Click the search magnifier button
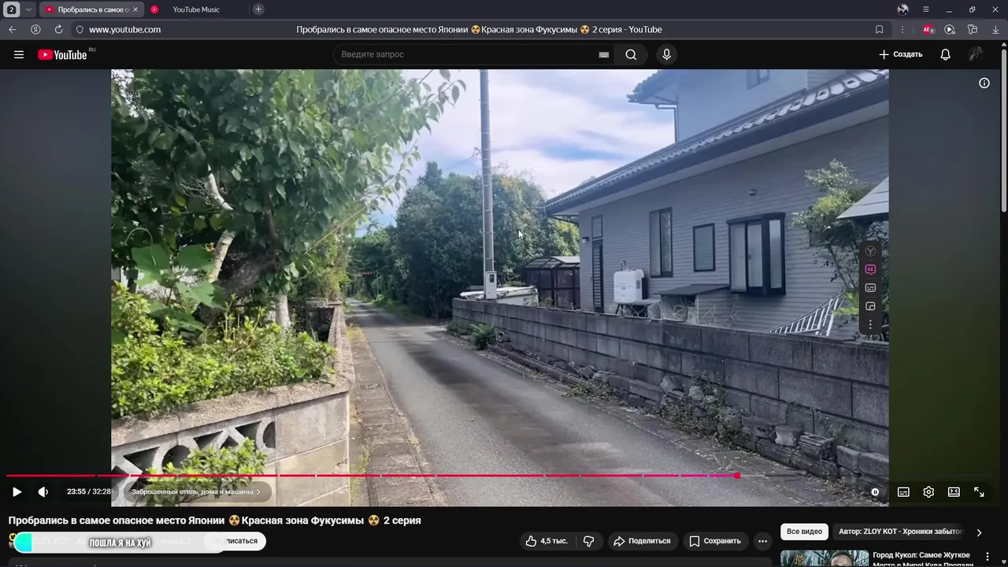 tap(631, 54)
